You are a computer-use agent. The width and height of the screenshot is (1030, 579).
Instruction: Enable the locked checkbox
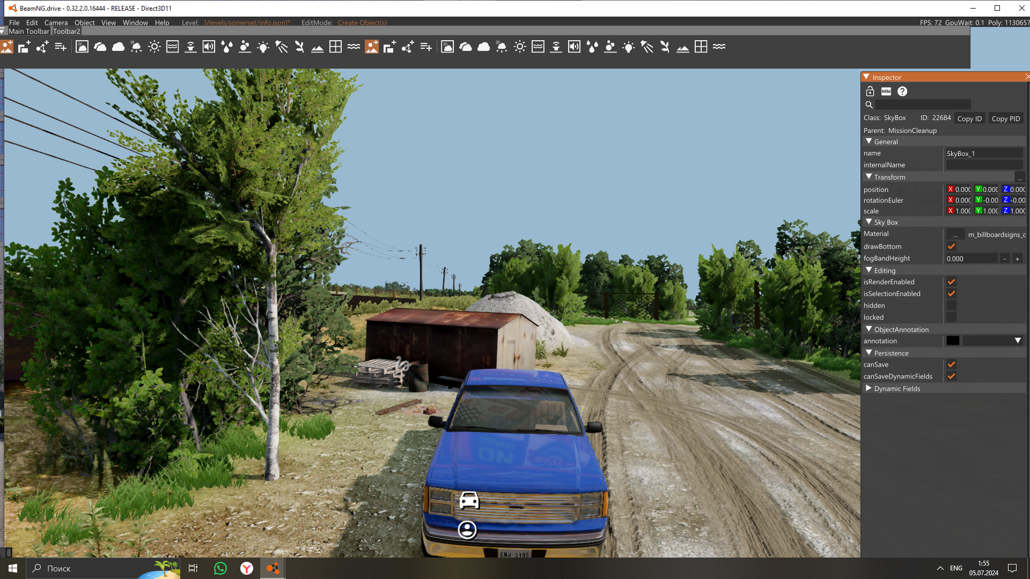[951, 317]
